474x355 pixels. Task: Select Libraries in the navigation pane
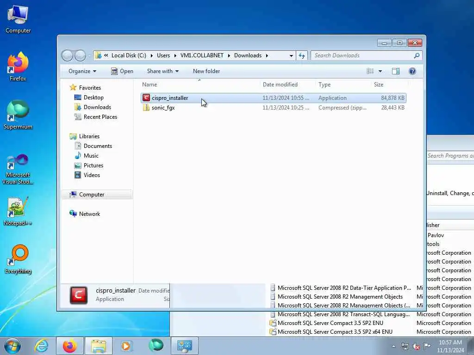point(89,136)
